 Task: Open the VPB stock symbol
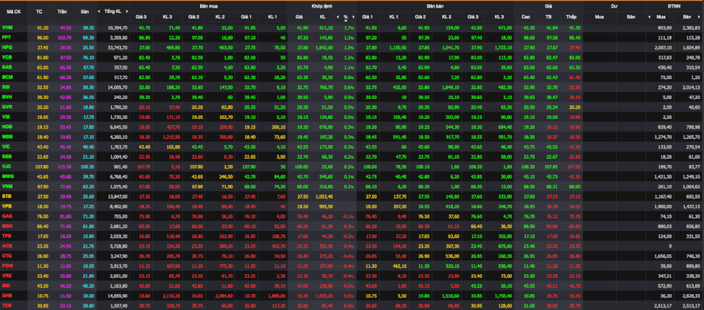coord(7,206)
